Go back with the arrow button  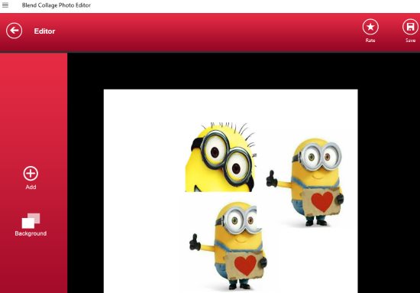[x=15, y=31]
